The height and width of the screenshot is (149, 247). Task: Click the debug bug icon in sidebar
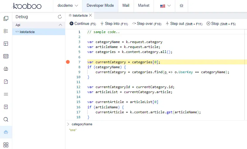click(6, 132)
